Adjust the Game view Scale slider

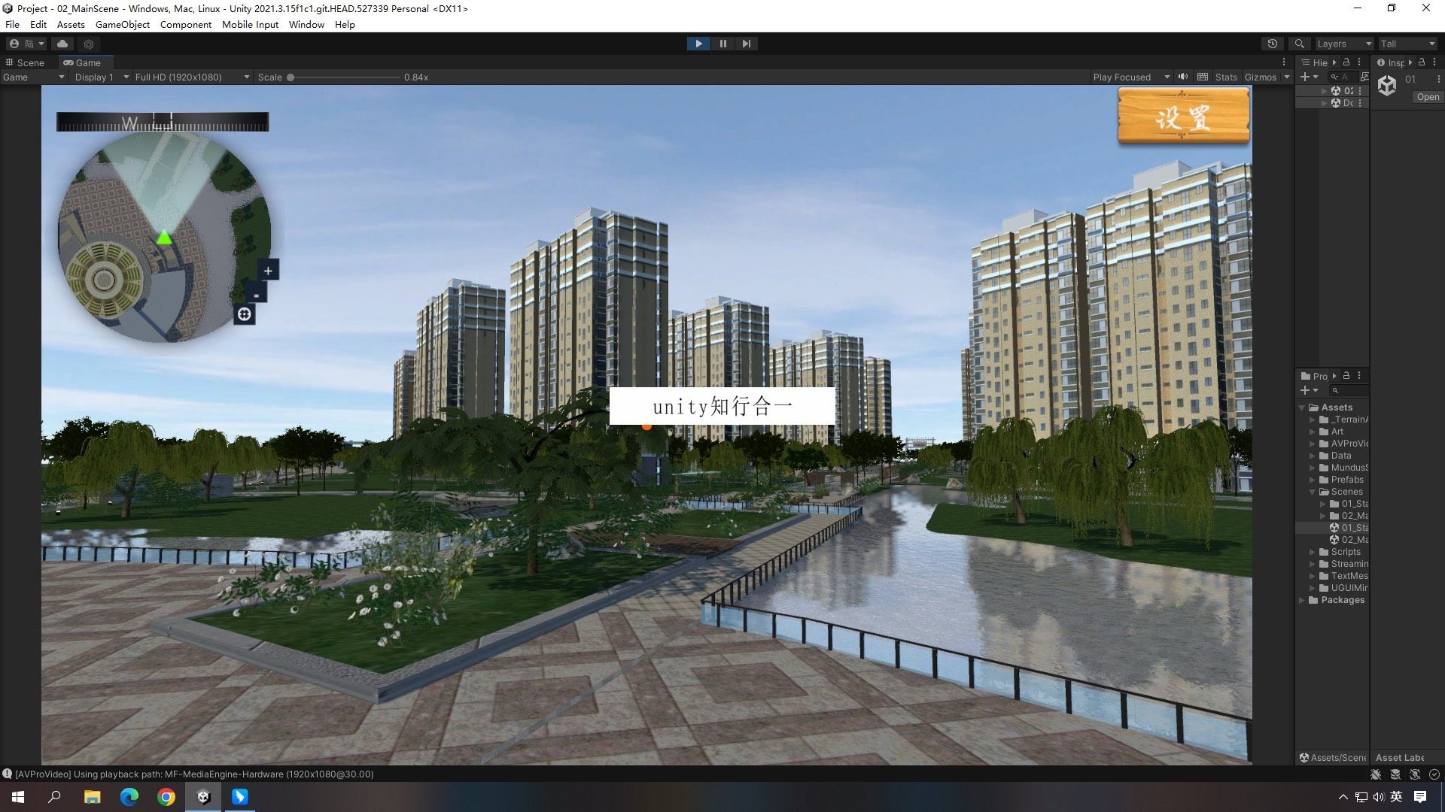291,77
